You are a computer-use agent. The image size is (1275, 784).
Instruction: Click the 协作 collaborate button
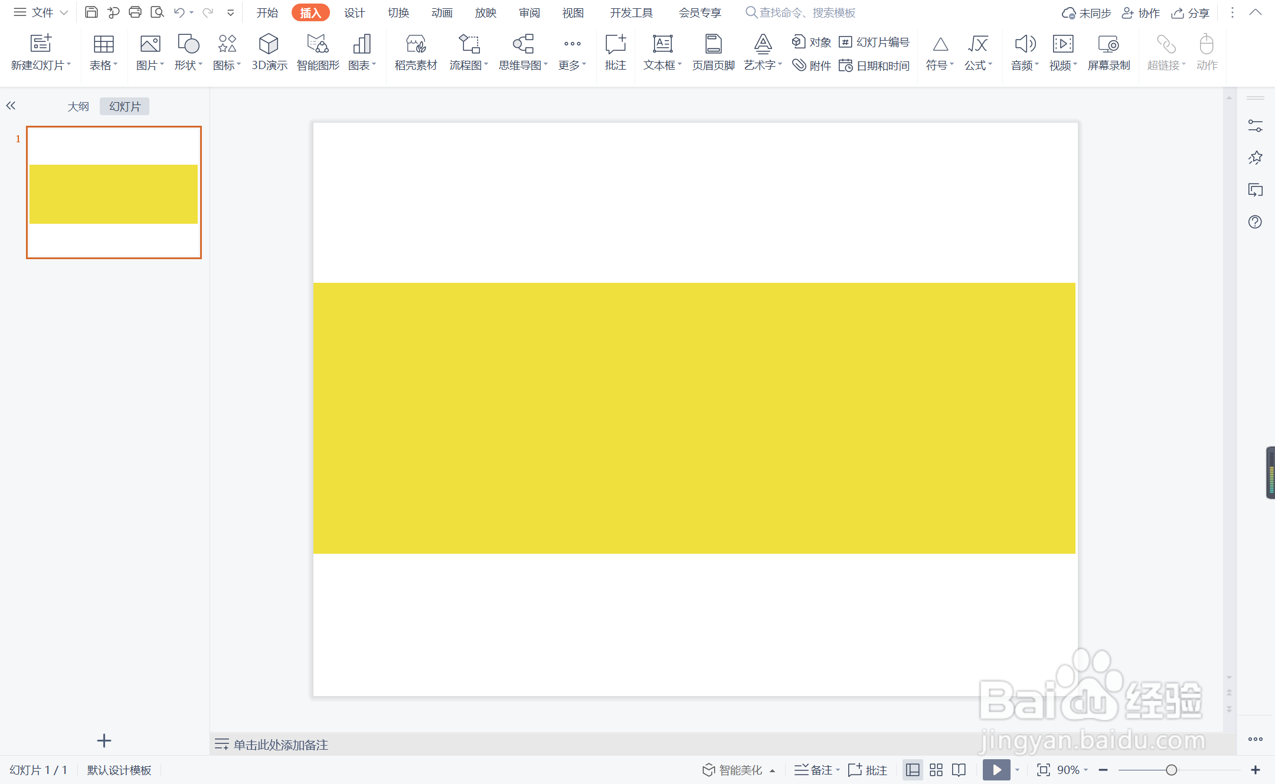tap(1140, 12)
